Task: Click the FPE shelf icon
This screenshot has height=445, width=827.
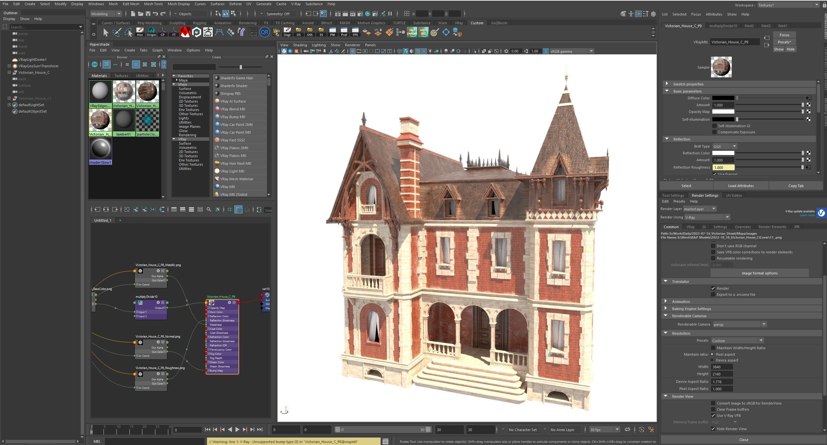Action: tap(355, 32)
